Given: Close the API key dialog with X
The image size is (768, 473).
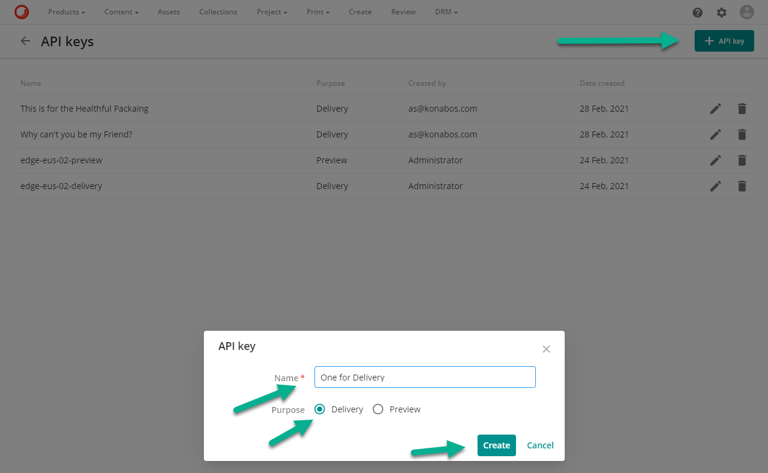Looking at the screenshot, I should tap(546, 349).
